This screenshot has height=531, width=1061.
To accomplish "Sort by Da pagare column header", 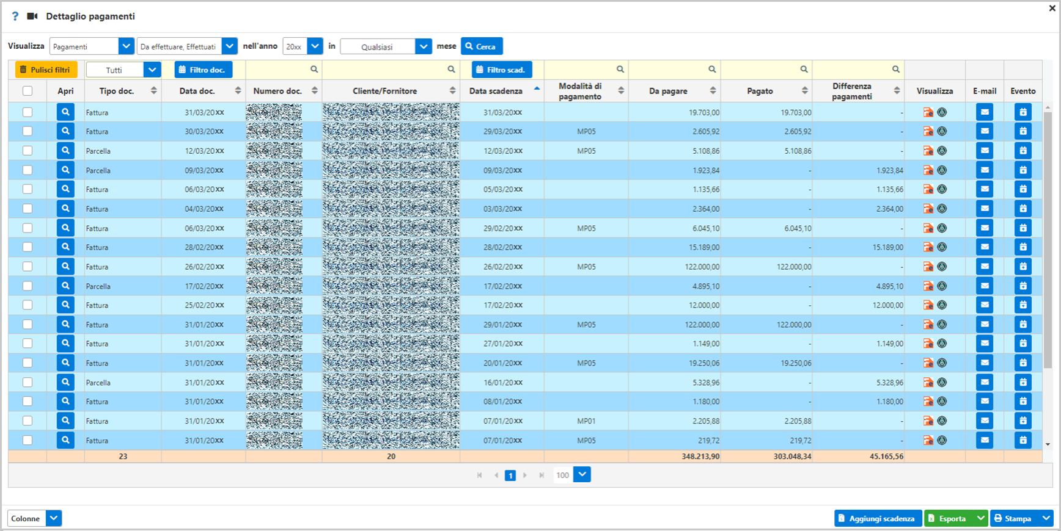I will 668,91.
